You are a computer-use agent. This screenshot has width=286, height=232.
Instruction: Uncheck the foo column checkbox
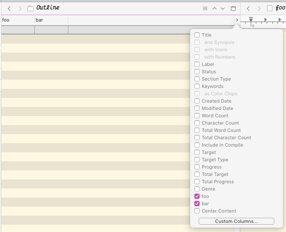(197, 196)
